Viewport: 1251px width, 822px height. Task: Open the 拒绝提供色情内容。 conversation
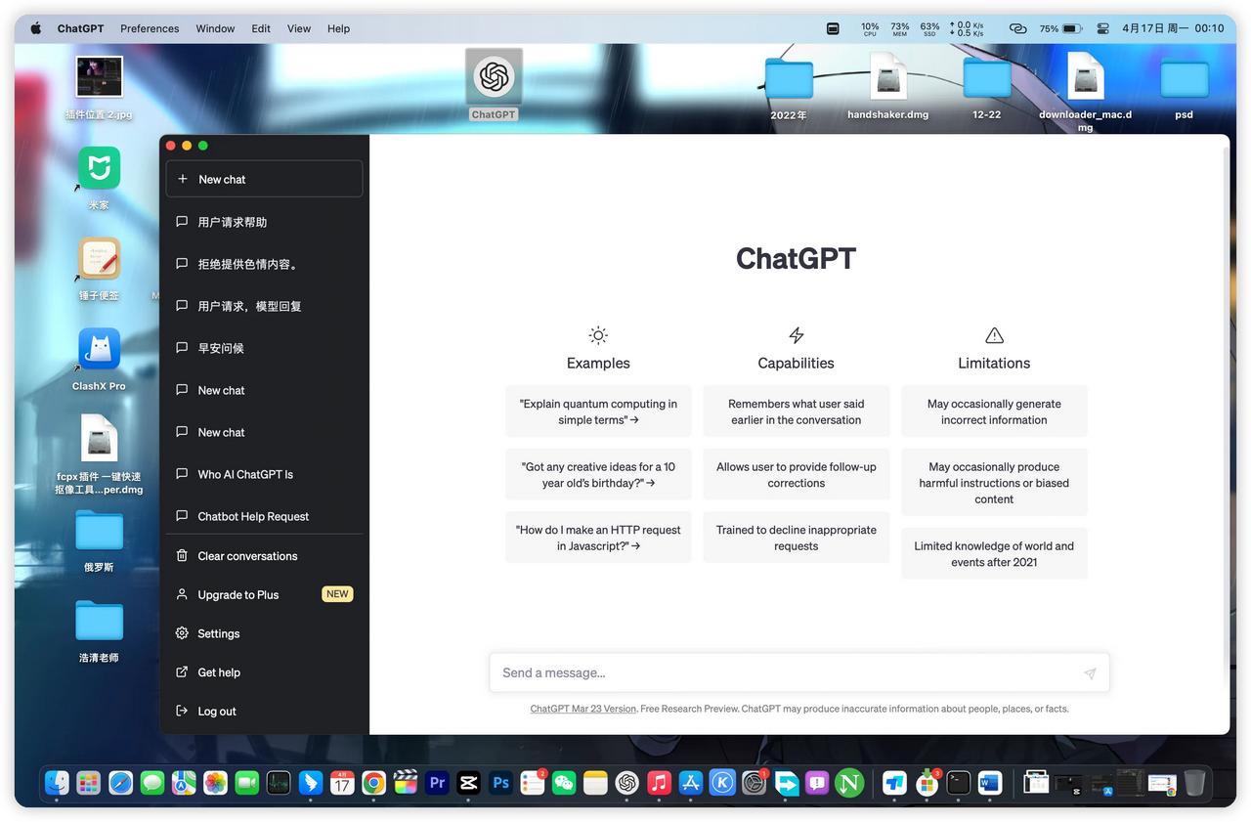(264, 264)
